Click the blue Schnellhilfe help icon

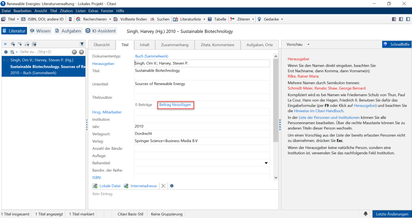(x=386, y=45)
